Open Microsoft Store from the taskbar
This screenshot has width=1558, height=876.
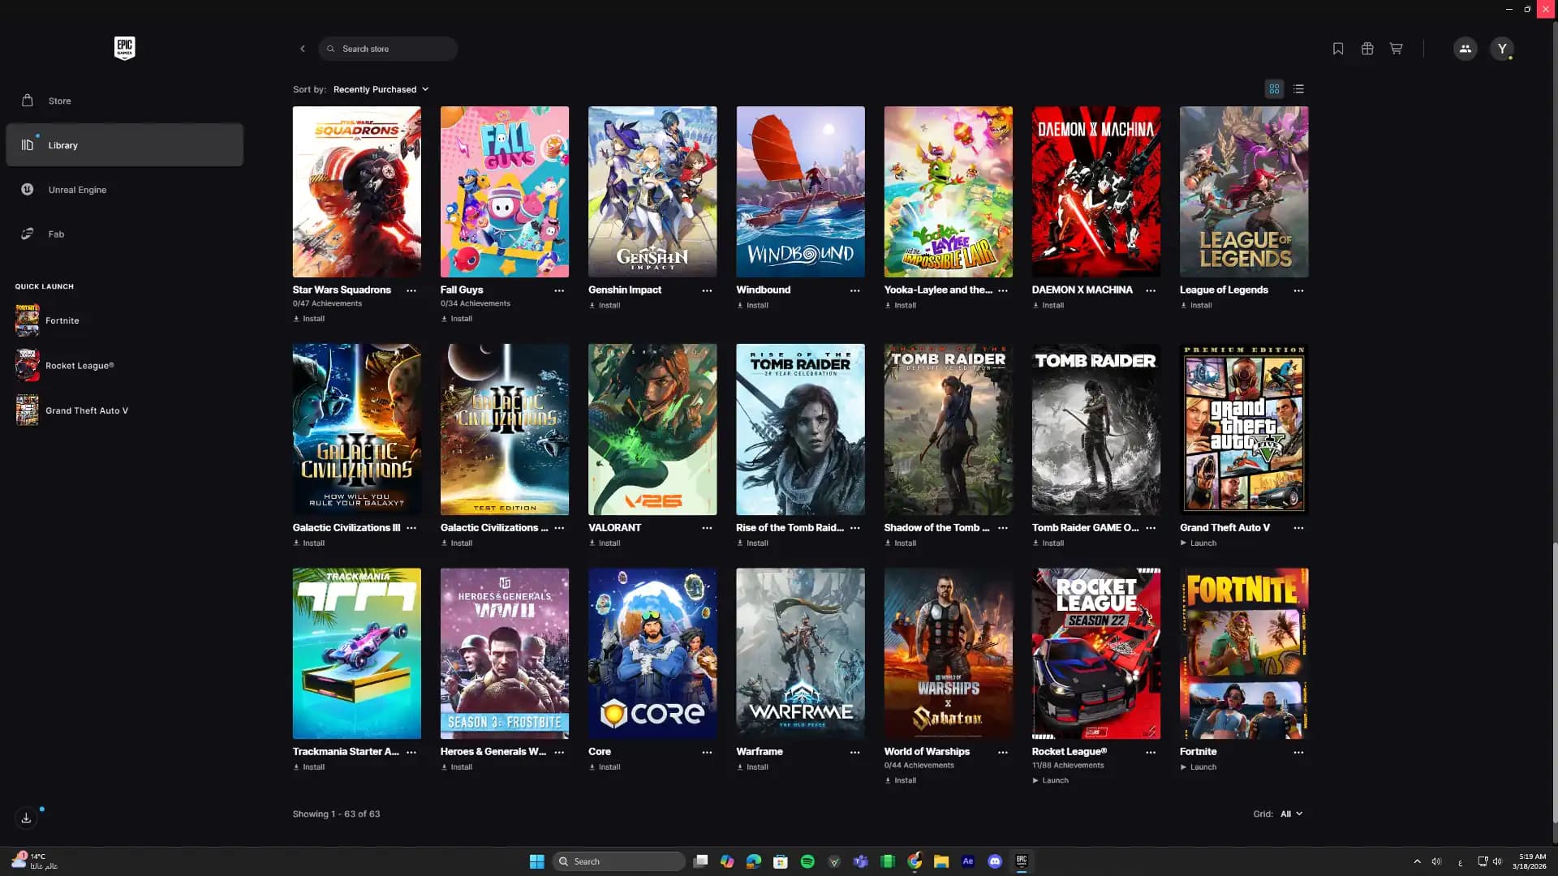click(781, 861)
